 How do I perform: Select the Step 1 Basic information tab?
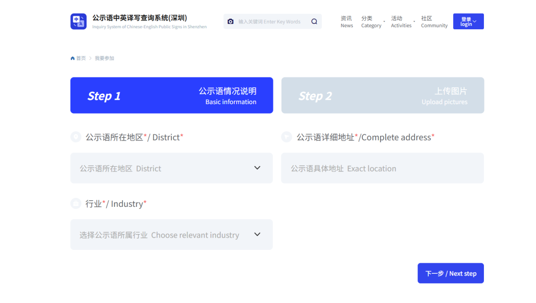(171, 95)
